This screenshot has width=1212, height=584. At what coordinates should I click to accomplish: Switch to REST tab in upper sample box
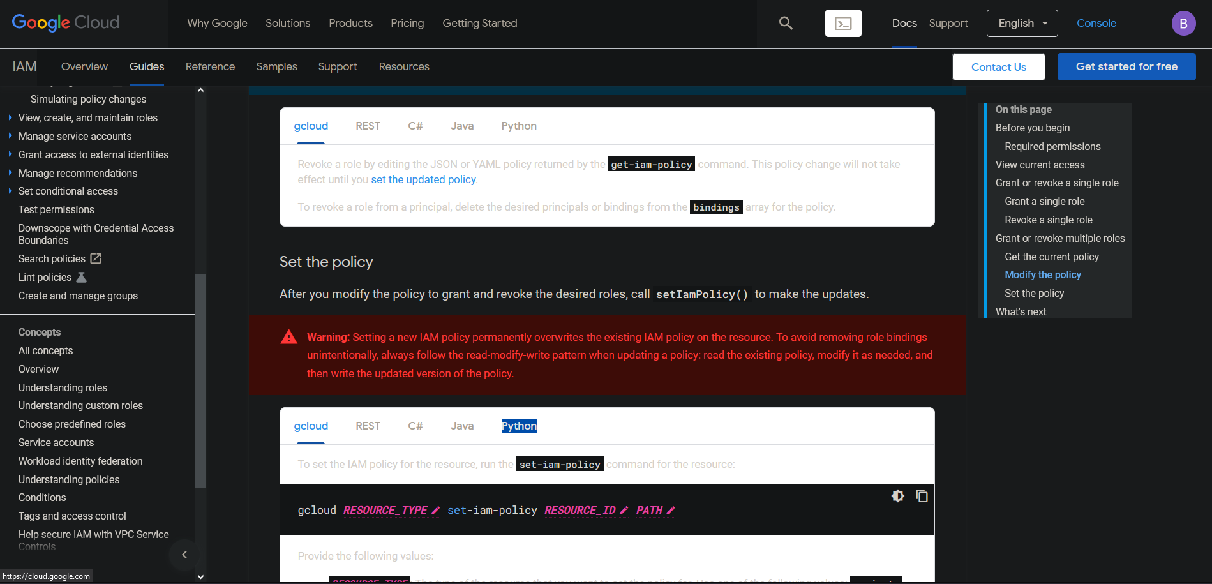tap(368, 126)
